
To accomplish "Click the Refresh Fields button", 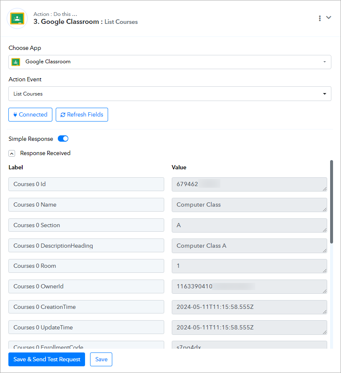I will 82,115.
